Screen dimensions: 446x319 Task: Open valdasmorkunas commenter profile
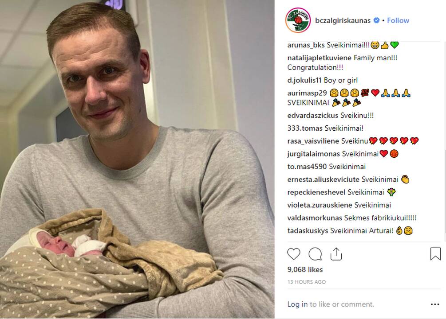click(315, 218)
